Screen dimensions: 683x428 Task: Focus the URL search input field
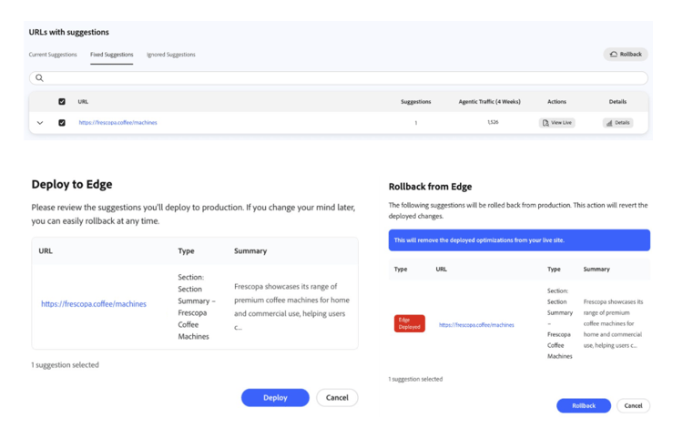[x=346, y=78]
